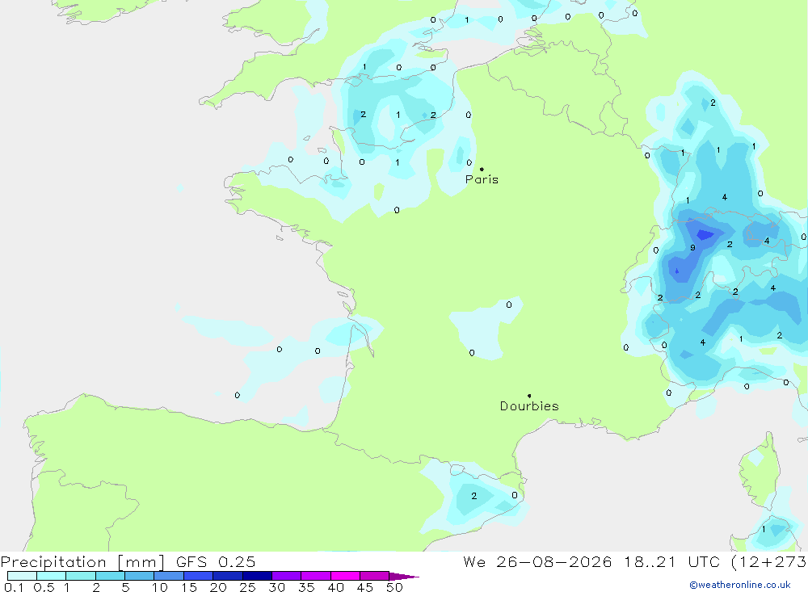Click the 'Precipitation [mm]' title text

(x=82, y=562)
